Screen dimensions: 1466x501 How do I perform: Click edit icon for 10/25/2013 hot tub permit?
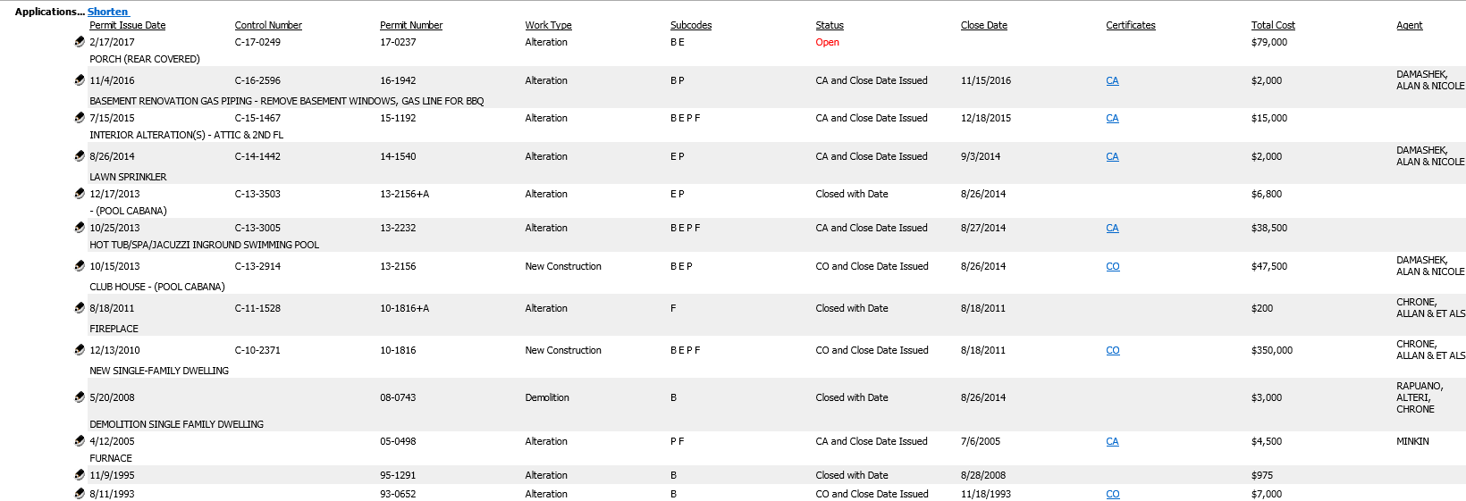tap(80, 227)
